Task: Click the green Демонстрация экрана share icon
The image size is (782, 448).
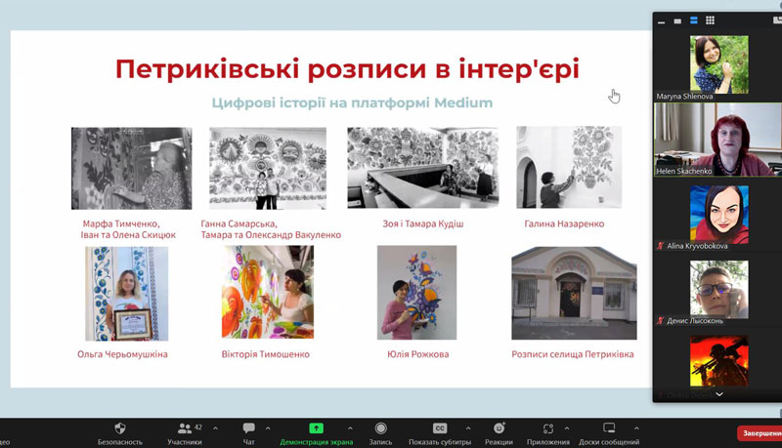Action: pyautogui.click(x=316, y=428)
